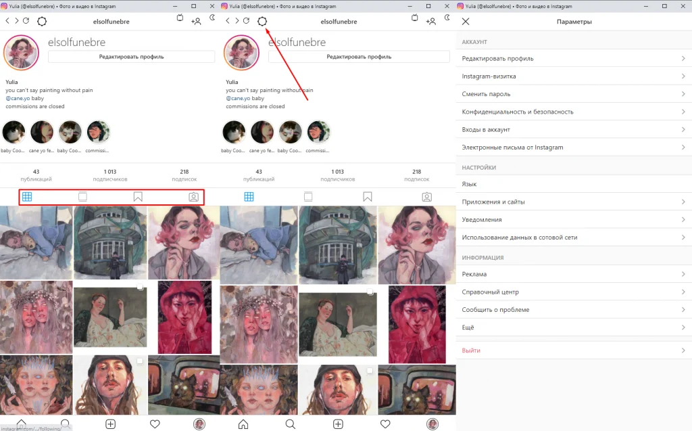Open Сменить пароль settings row
This screenshot has height=431, width=692.
(x=574, y=94)
